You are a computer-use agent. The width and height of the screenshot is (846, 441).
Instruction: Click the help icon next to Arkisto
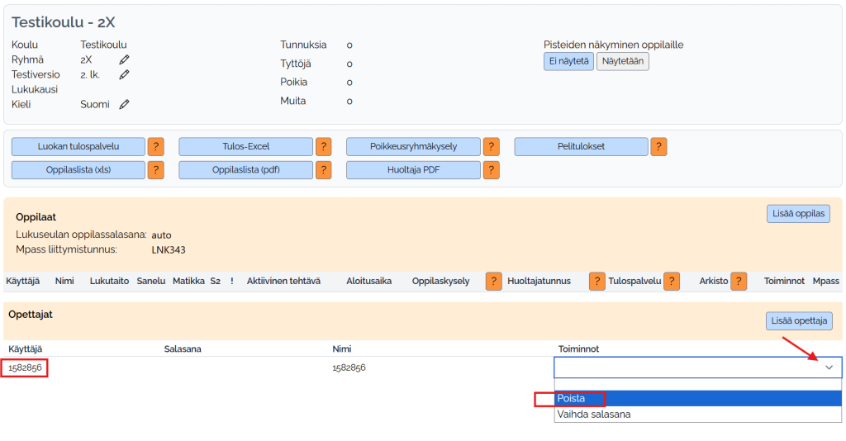click(739, 282)
